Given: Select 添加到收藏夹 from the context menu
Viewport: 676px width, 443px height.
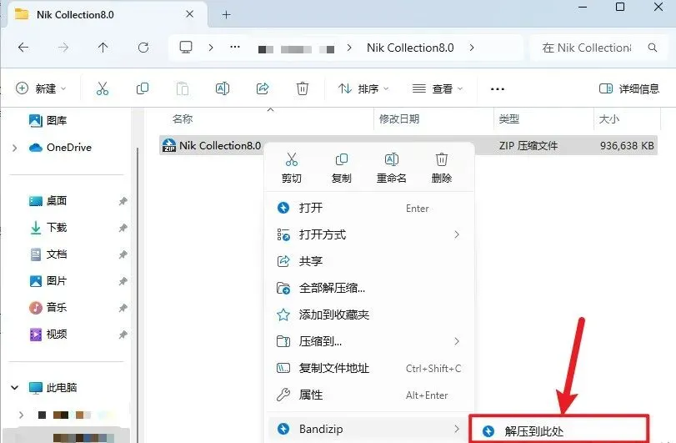Looking at the screenshot, I should pyautogui.click(x=369, y=315).
